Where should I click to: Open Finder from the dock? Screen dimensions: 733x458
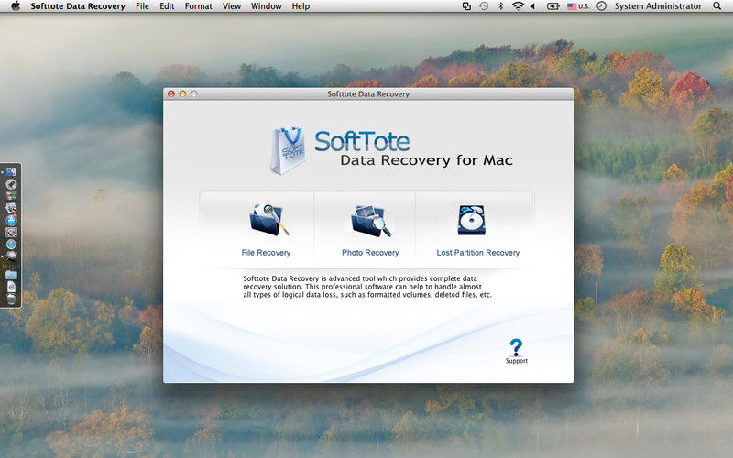(11, 172)
